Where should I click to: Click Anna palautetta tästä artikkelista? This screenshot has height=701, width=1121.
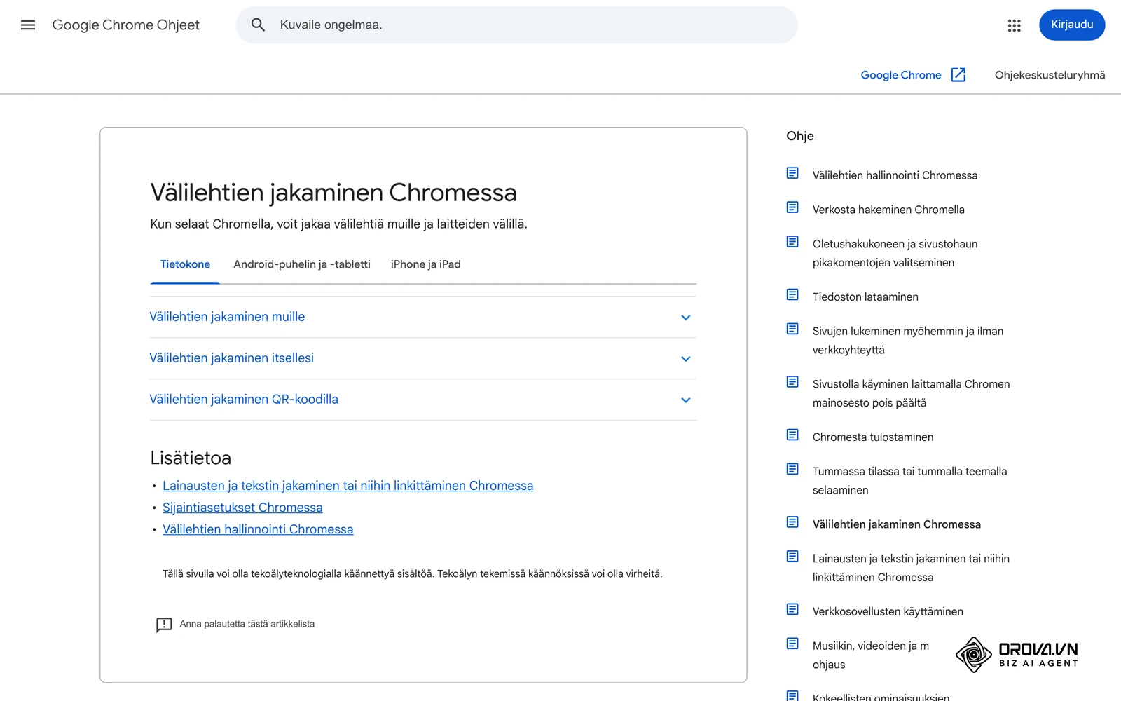pos(247,624)
